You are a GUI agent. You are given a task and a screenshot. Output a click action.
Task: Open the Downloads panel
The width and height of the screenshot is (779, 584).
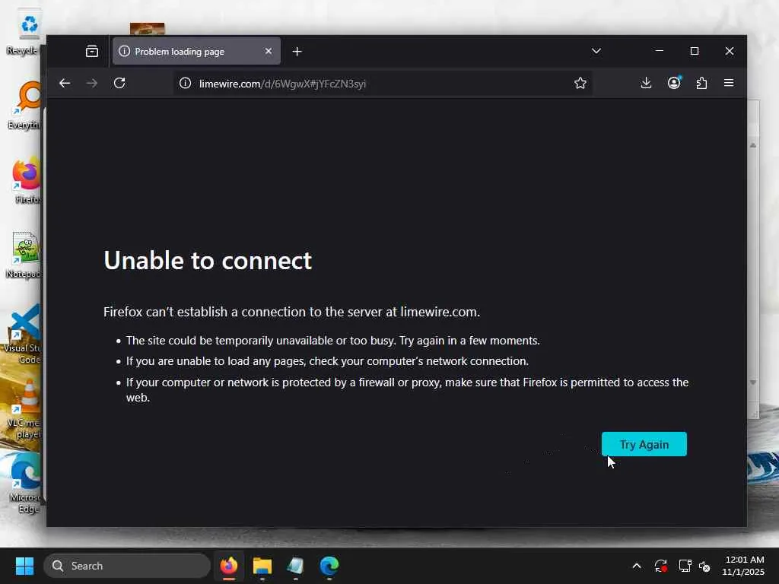[646, 83]
